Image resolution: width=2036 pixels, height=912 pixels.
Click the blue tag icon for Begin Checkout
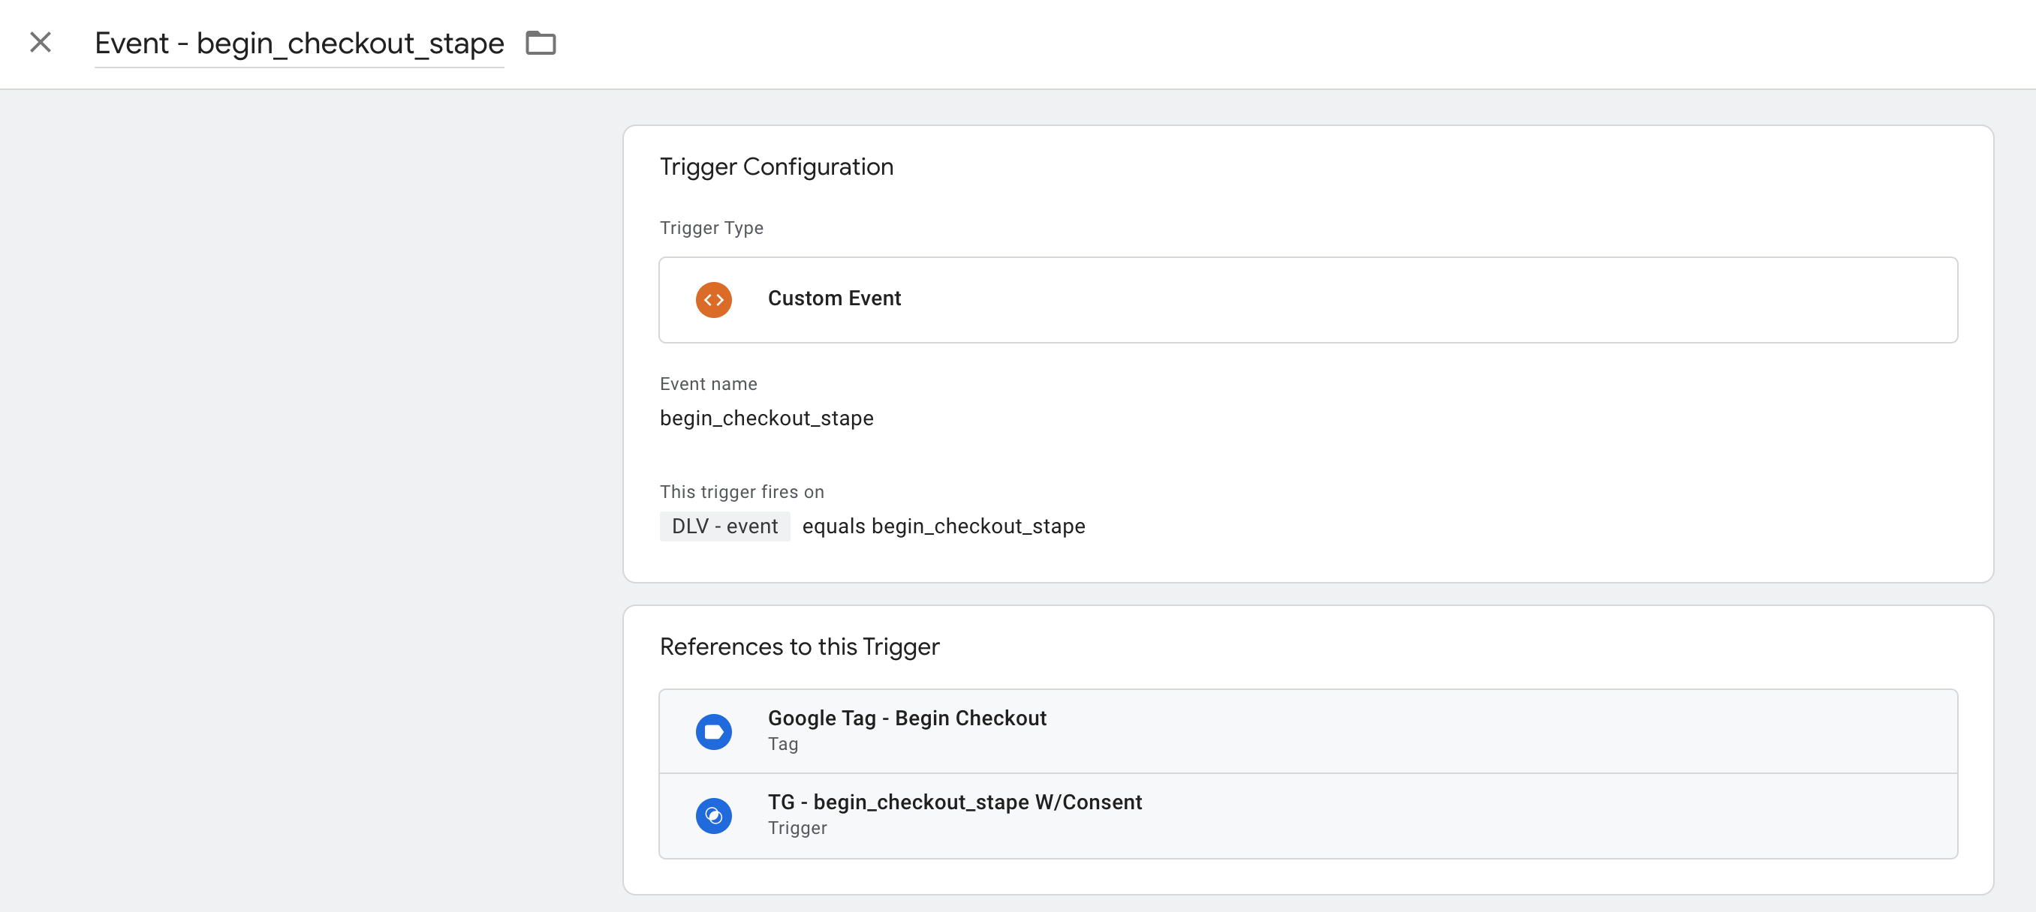(x=714, y=732)
